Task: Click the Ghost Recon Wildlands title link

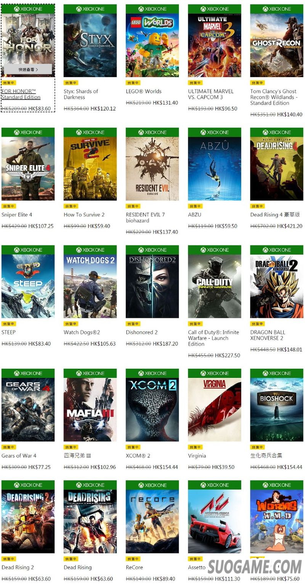Action: point(274,97)
